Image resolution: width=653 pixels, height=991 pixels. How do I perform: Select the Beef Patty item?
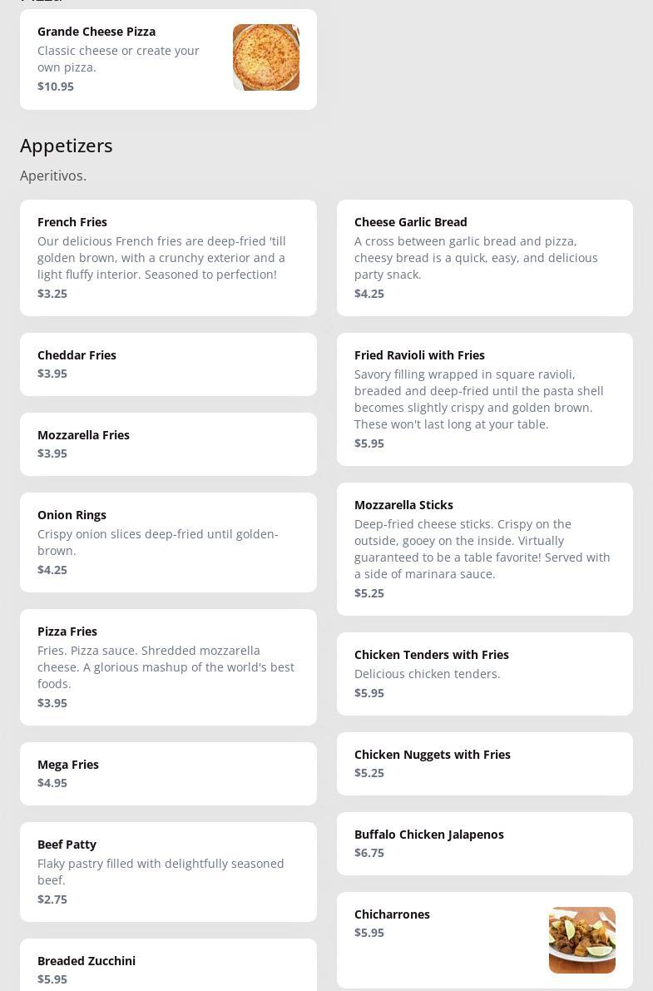point(168,871)
